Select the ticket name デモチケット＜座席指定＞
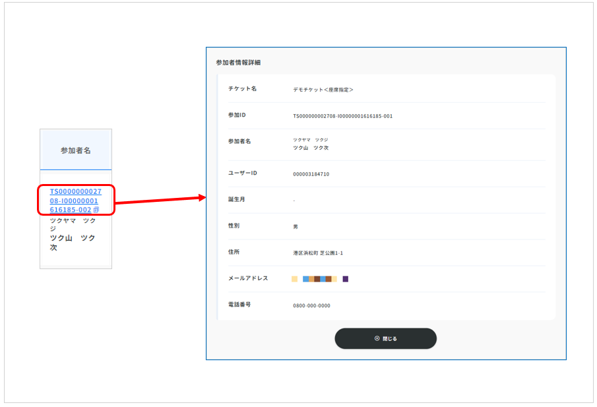 pyautogui.click(x=323, y=89)
